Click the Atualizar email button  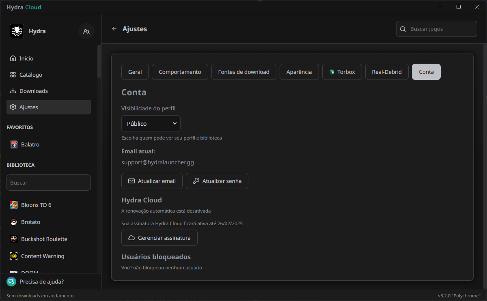(152, 181)
